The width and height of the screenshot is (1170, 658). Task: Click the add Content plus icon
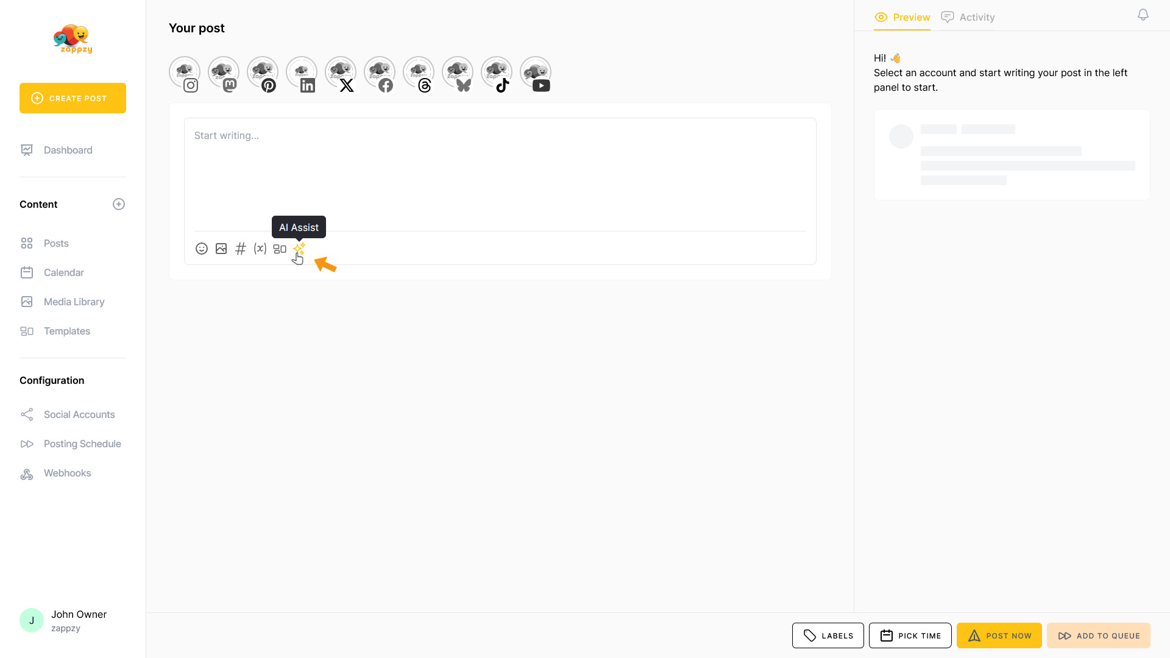tap(119, 204)
